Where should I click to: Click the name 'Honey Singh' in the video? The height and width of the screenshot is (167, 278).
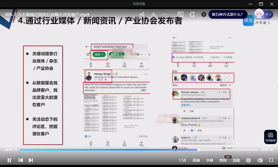[102, 74]
